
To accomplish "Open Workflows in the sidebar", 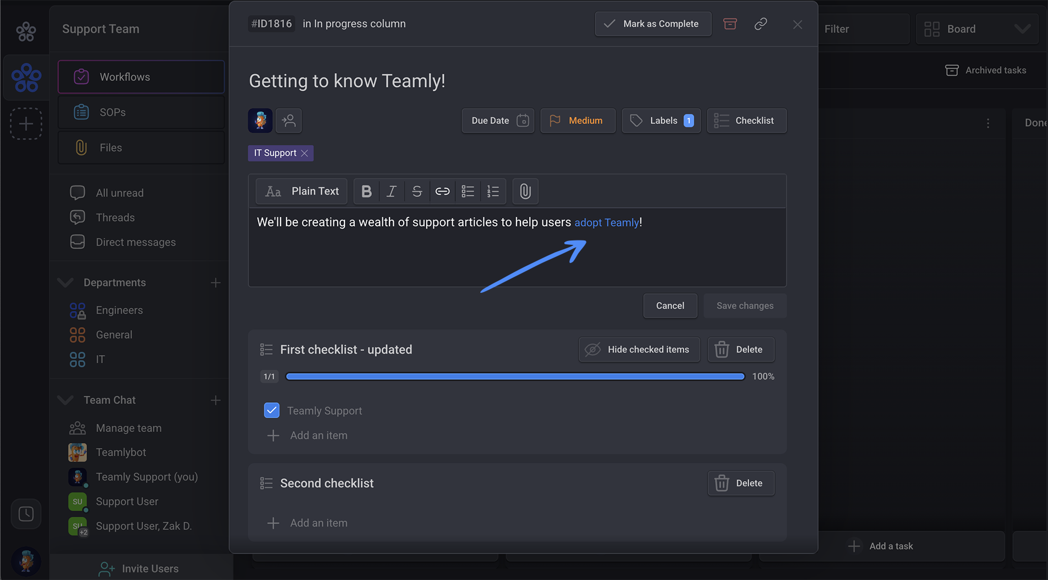I will (x=141, y=77).
